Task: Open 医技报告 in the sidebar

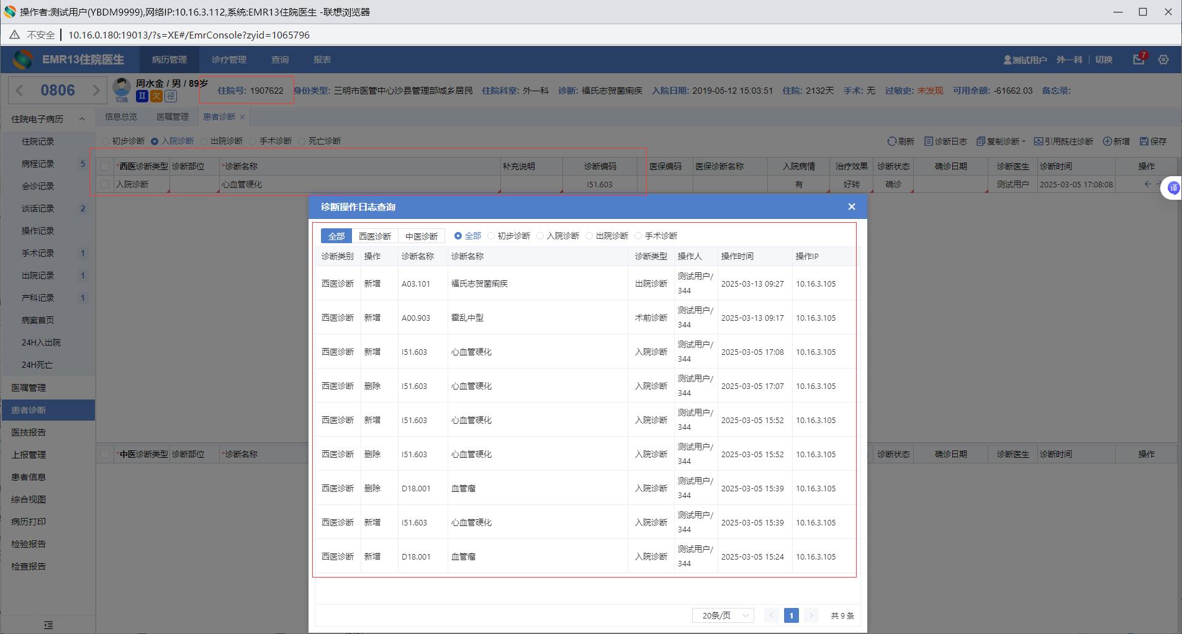Action: (29, 432)
